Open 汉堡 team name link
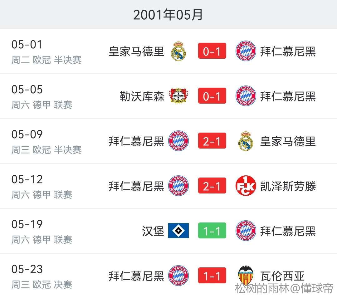The image size is (337, 298). [153, 231]
